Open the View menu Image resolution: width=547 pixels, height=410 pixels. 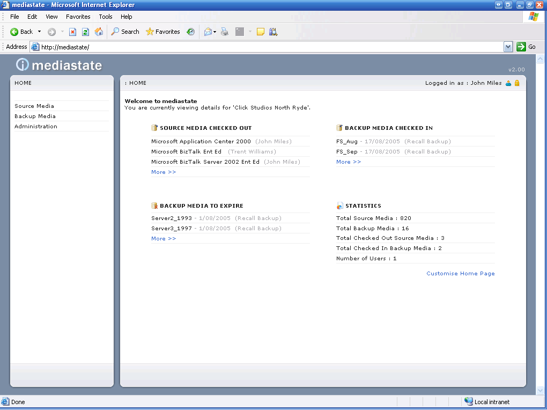pyautogui.click(x=51, y=17)
